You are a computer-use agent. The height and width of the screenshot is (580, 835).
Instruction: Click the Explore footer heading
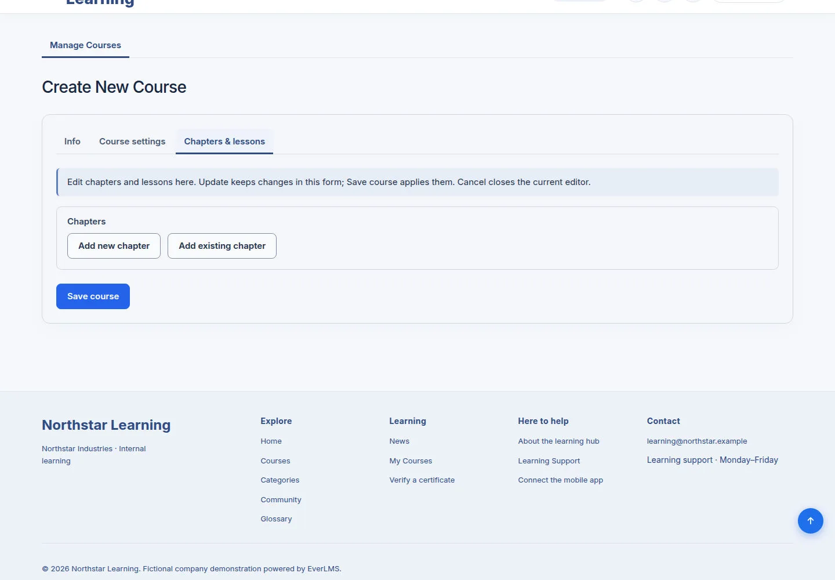pyautogui.click(x=276, y=421)
